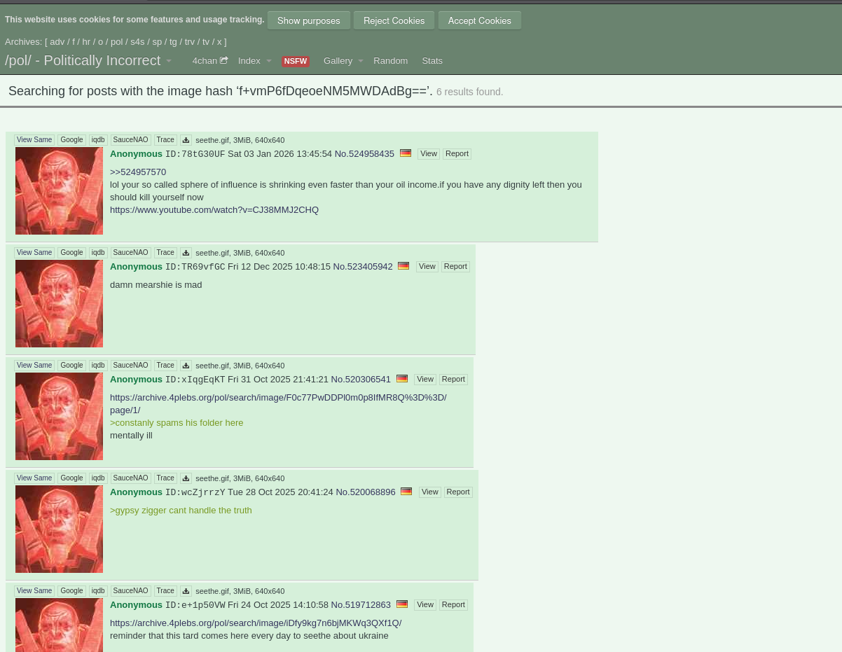Screen dimensions: 842x652
Task: Open the Random page
Action: 390,61
